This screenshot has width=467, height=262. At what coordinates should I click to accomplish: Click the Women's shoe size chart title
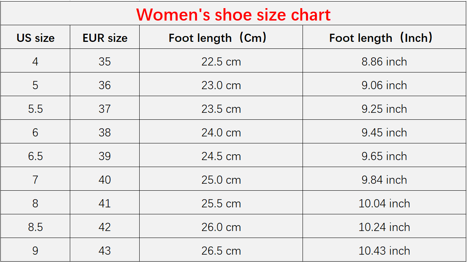tap(233, 15)
